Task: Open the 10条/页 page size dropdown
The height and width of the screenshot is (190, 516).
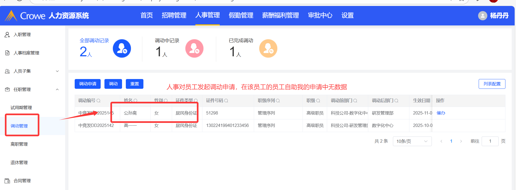Action: pyautogui.click(x=412, y=141)
